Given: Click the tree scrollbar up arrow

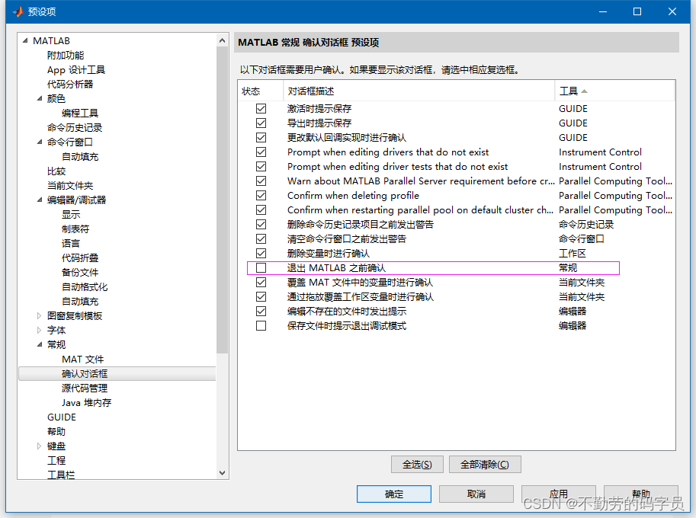Looking at the screenshot, I should pyautogui.click(x=223, y=41).
